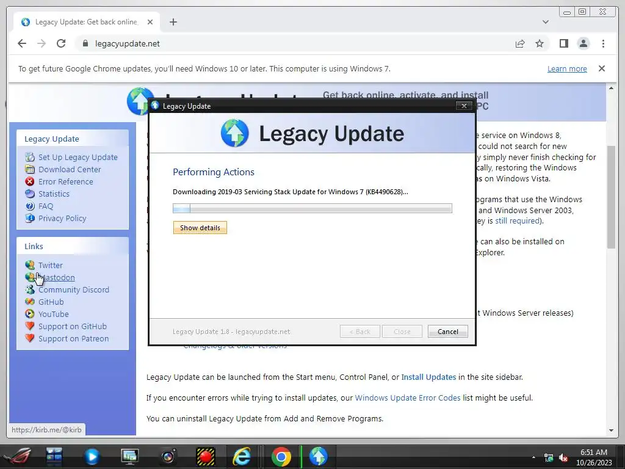Open the Set Up Legacy Update link
This screenshot has width=625, height=469.
pyautogui.click(x=78, y=157)
